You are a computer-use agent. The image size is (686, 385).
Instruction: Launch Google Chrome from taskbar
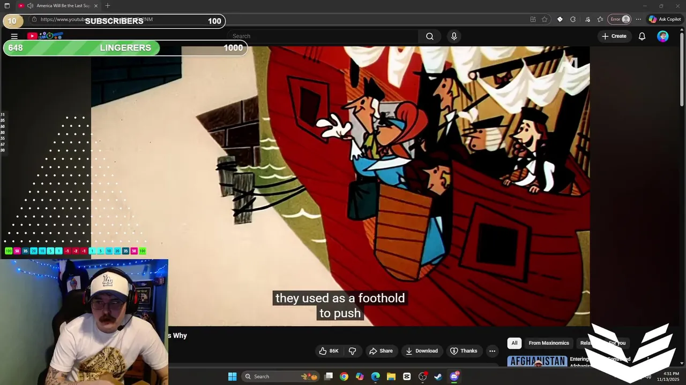[x=344, y=376]
